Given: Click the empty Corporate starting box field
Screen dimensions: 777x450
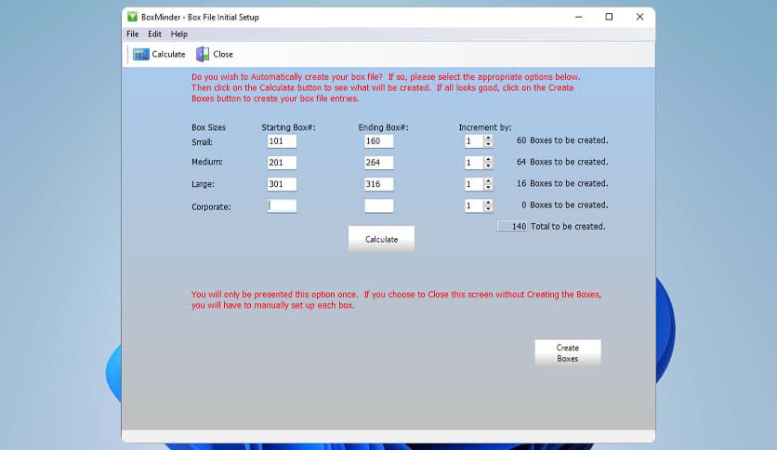Looking at the screenshot, I should (x=282, y=205).
